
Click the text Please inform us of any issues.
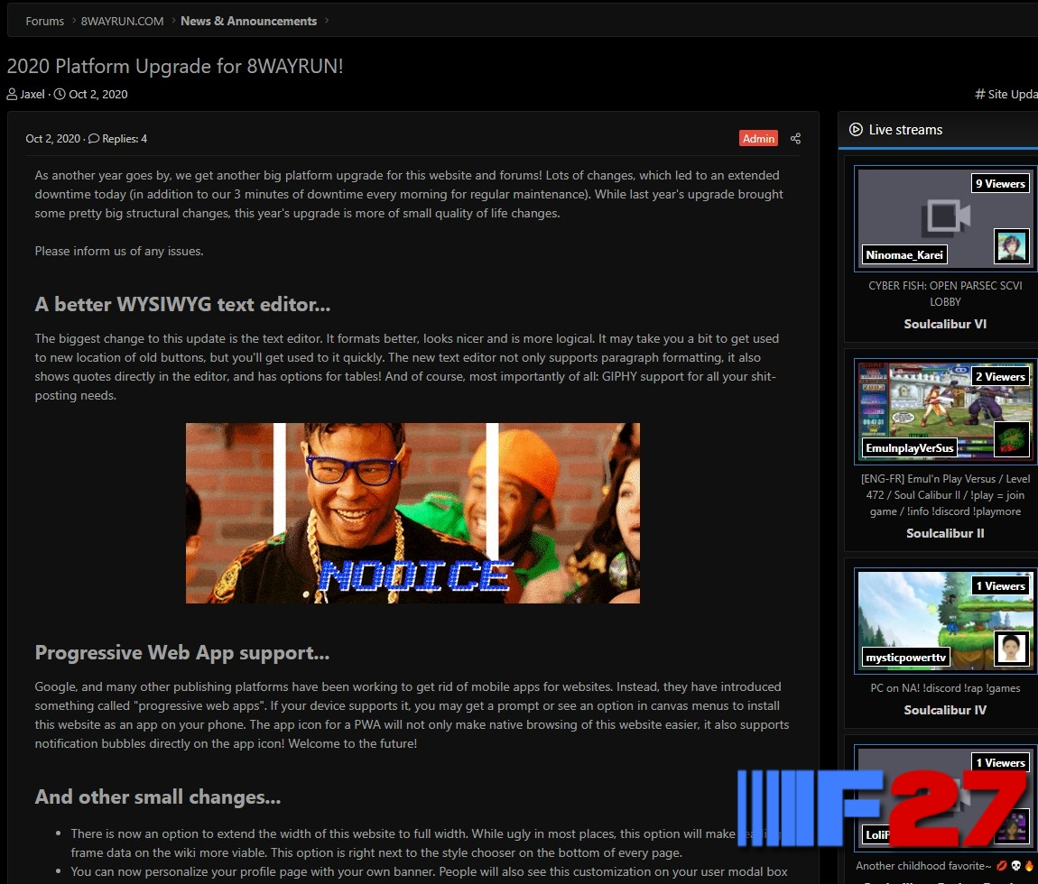coord(119,251)
